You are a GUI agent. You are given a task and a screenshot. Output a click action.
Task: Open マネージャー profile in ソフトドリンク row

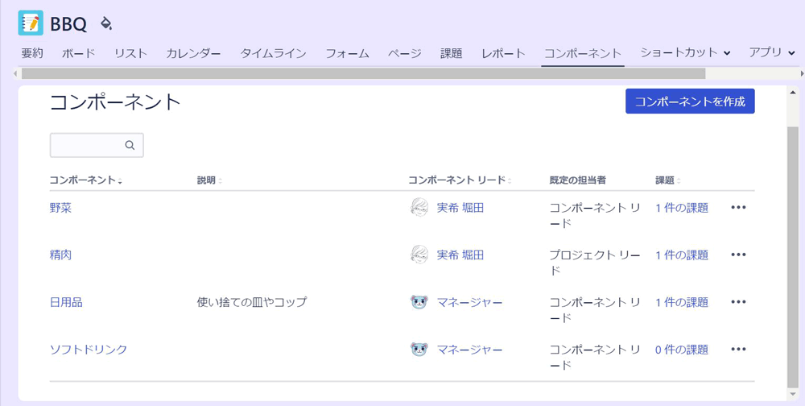point(470,350)
